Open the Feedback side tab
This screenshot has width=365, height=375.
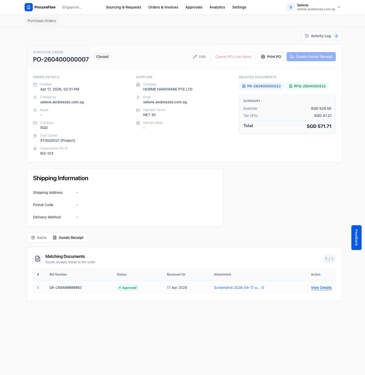pyautogui.click(x=356, y=238)
